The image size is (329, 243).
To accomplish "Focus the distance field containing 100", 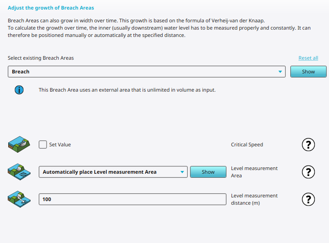I will pyautogui.click(x=132, y=199).
